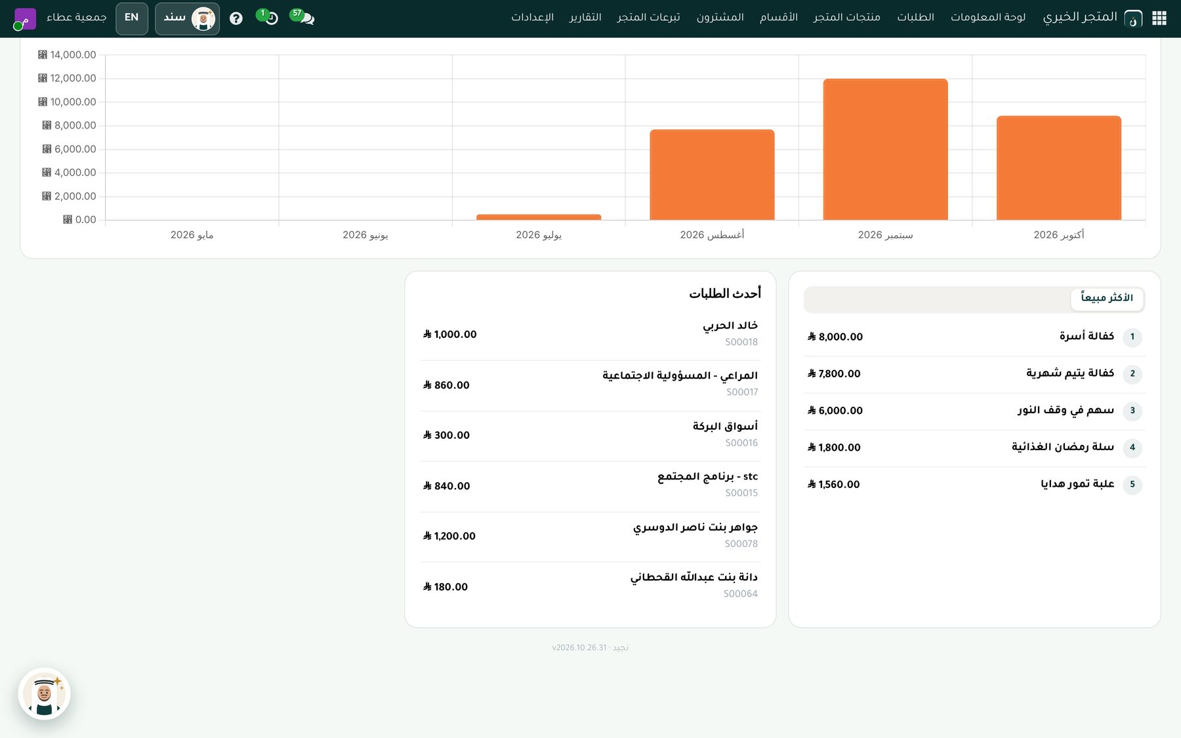Screen dimensions: 1181x738
Task: Click the 1,200.00 order amount
Action: [x=449, y=536]
